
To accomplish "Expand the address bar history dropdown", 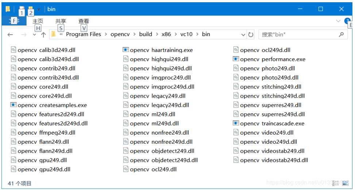I will point(243,35).
